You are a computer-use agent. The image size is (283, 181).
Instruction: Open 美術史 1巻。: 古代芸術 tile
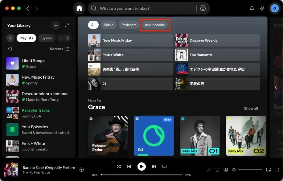click(130, 69)
